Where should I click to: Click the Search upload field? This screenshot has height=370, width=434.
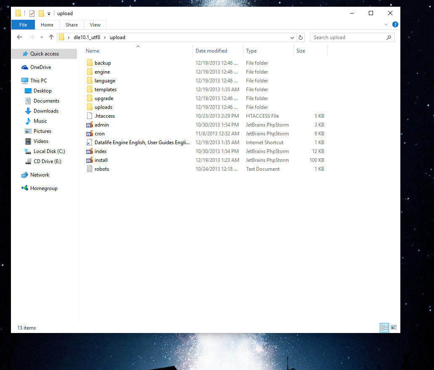pyautogui.click(x=347, y=37)
